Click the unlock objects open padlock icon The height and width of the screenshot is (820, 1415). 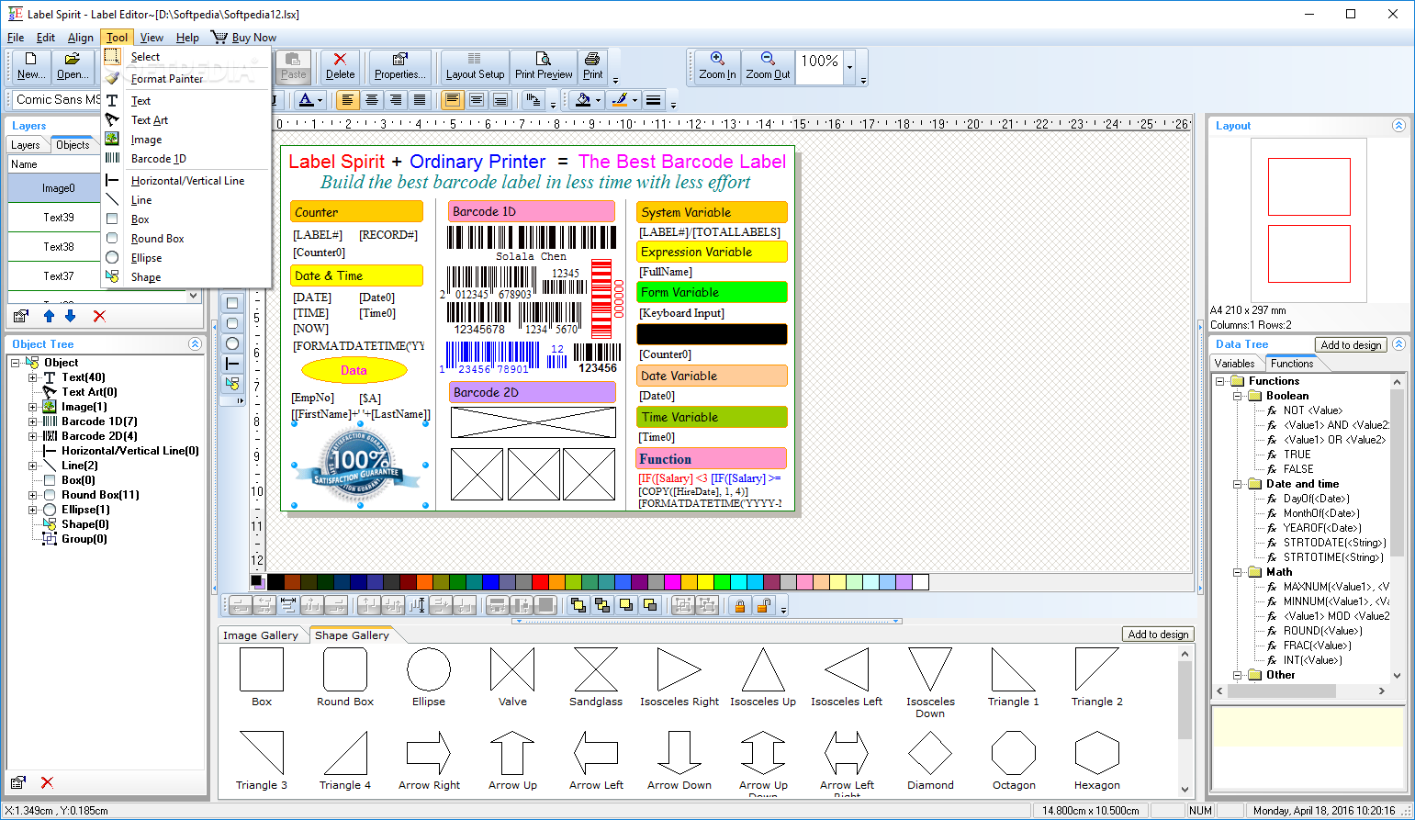point(763,605)
